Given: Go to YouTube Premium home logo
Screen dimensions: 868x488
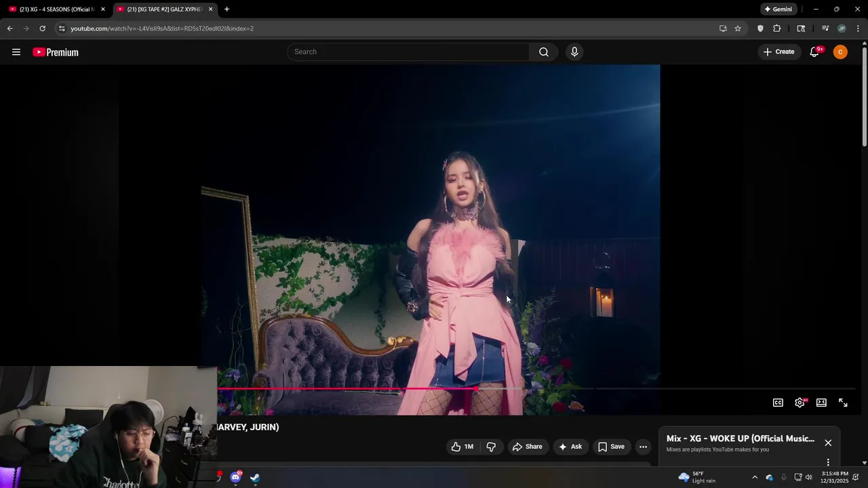Looking at the screenshot, I should [x=56, y=52].
